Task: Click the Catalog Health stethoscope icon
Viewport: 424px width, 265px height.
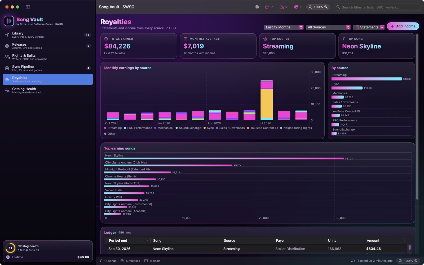Action: pos(7,91)
